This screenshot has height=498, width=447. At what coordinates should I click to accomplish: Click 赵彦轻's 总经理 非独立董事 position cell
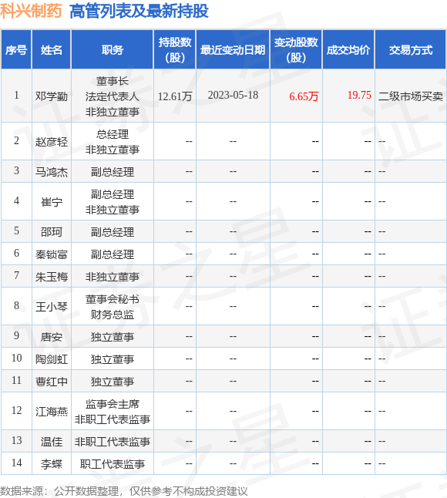coord(113,141)
